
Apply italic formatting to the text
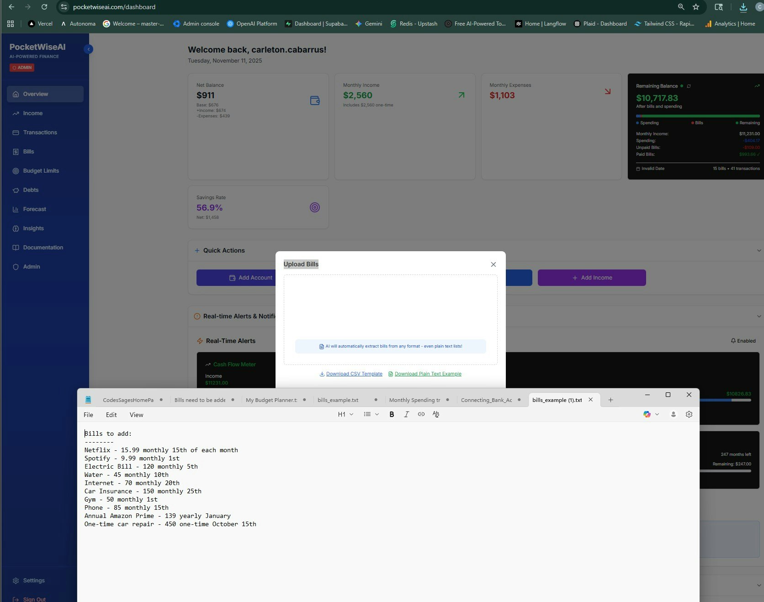coord(406,414)
